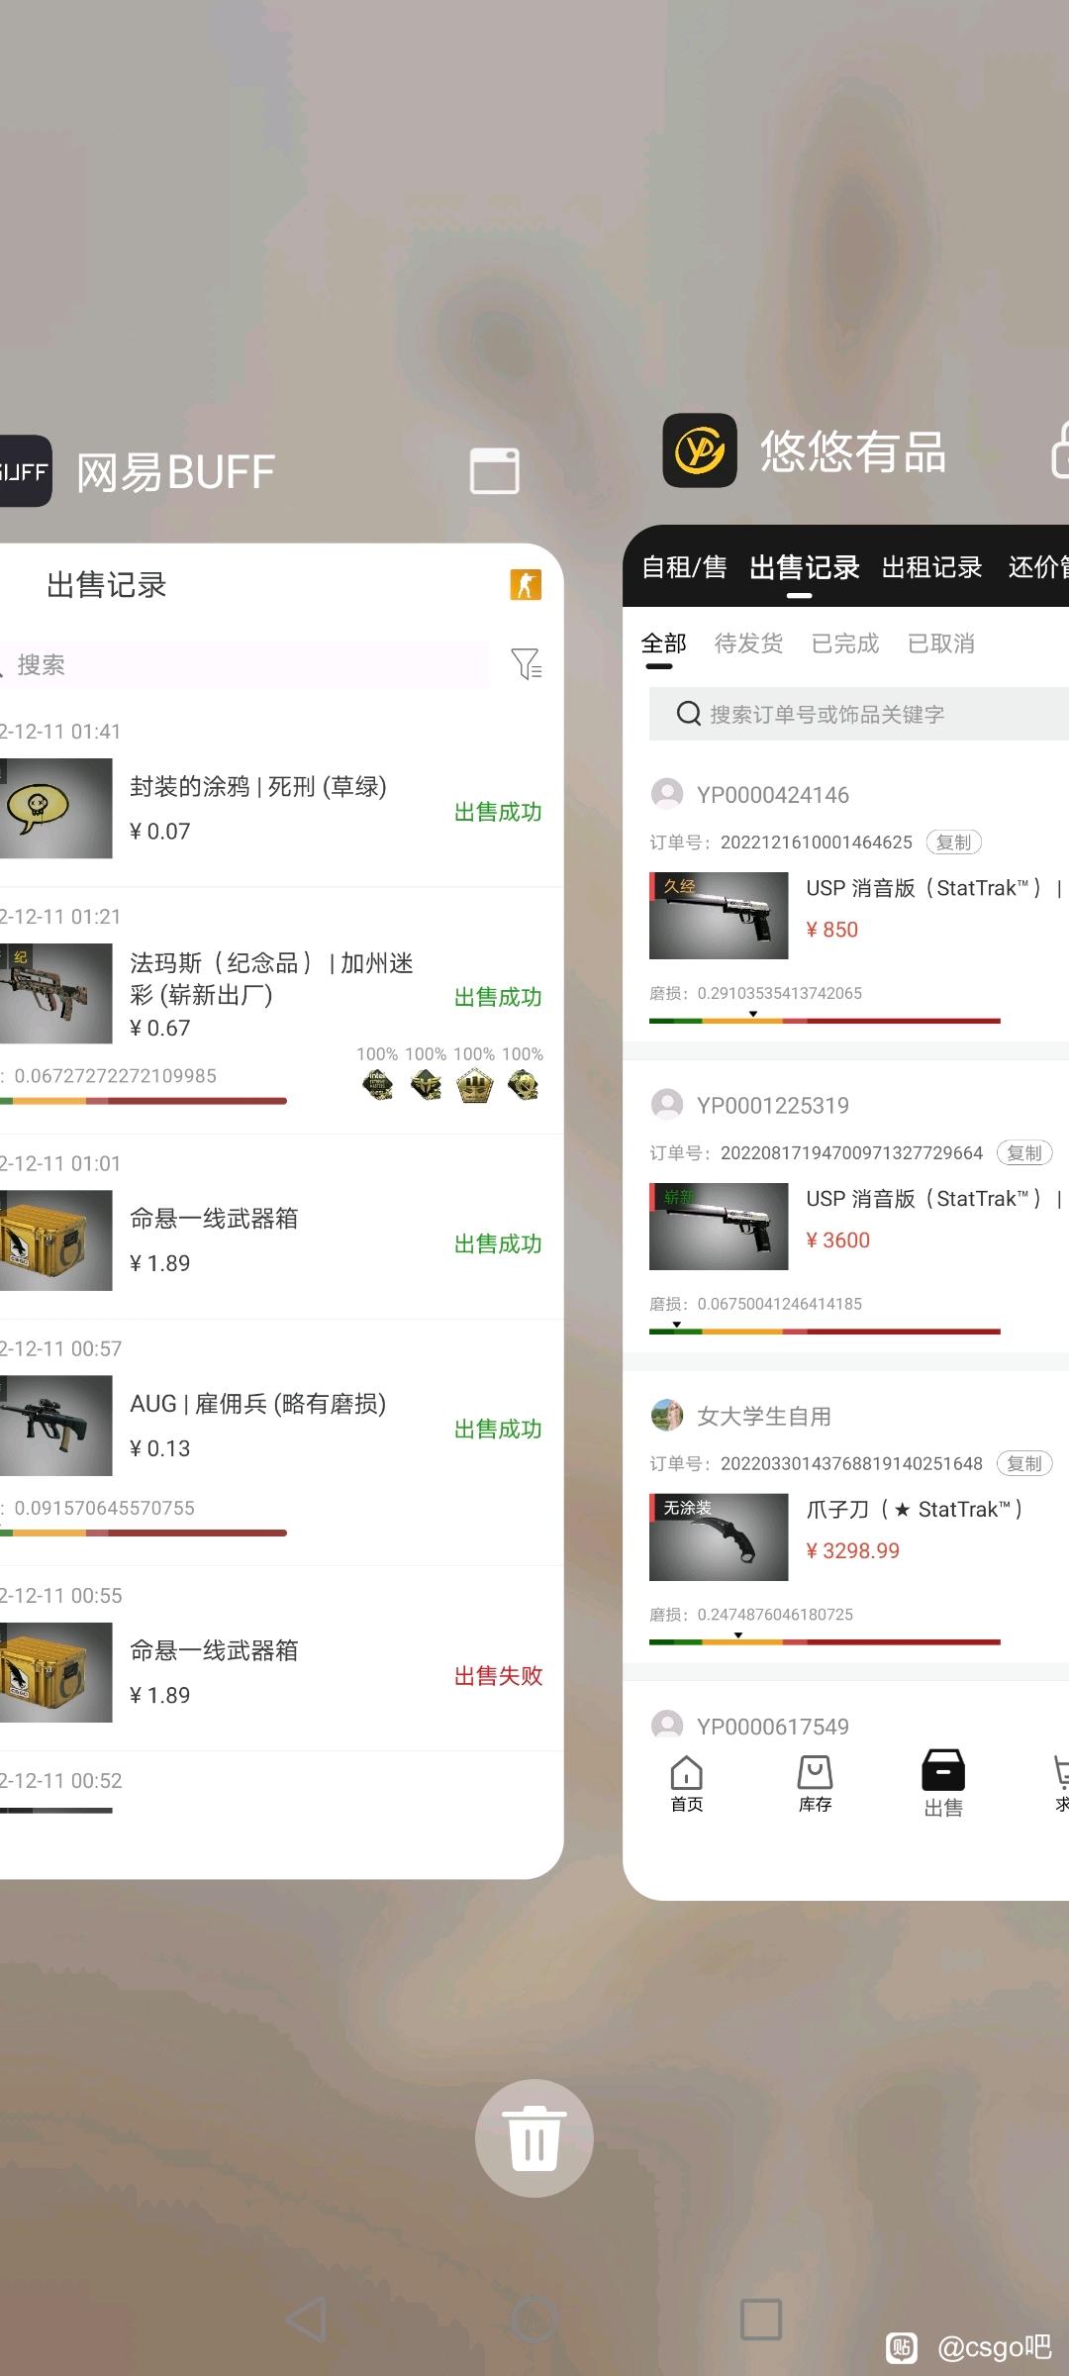Tap the wear bar under USP ¥850
This screenshot has width=1069, height=2376.
tap(825, 1020)
